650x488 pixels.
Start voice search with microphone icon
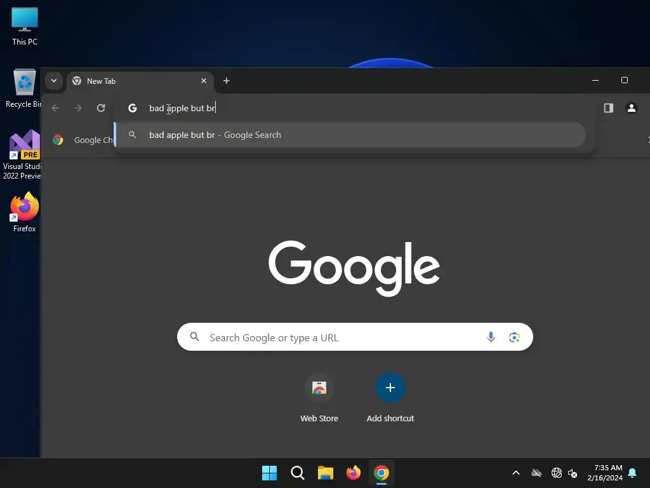pyautogui.click(x=491, y=337)
